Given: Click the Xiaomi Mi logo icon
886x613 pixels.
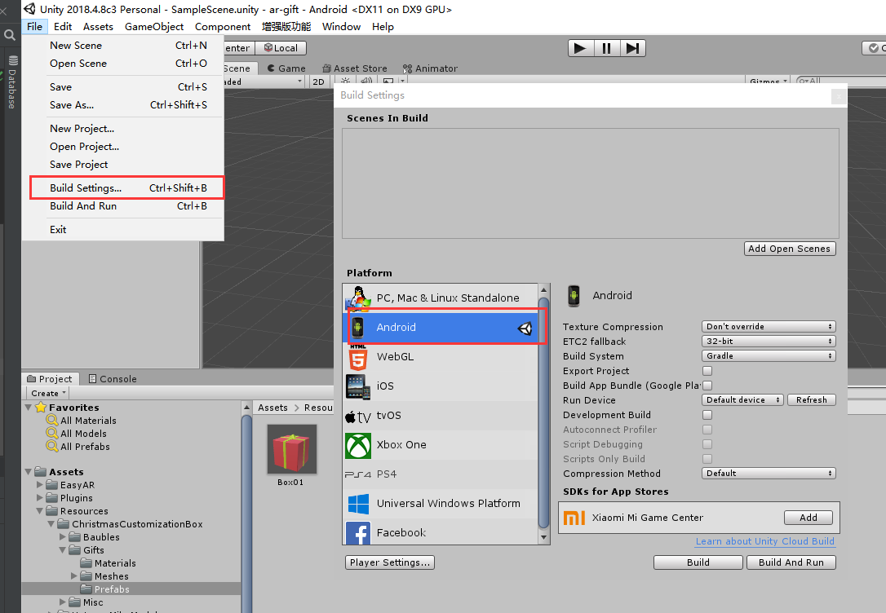Looking at the screenshot, I should (x=574, y=518).
